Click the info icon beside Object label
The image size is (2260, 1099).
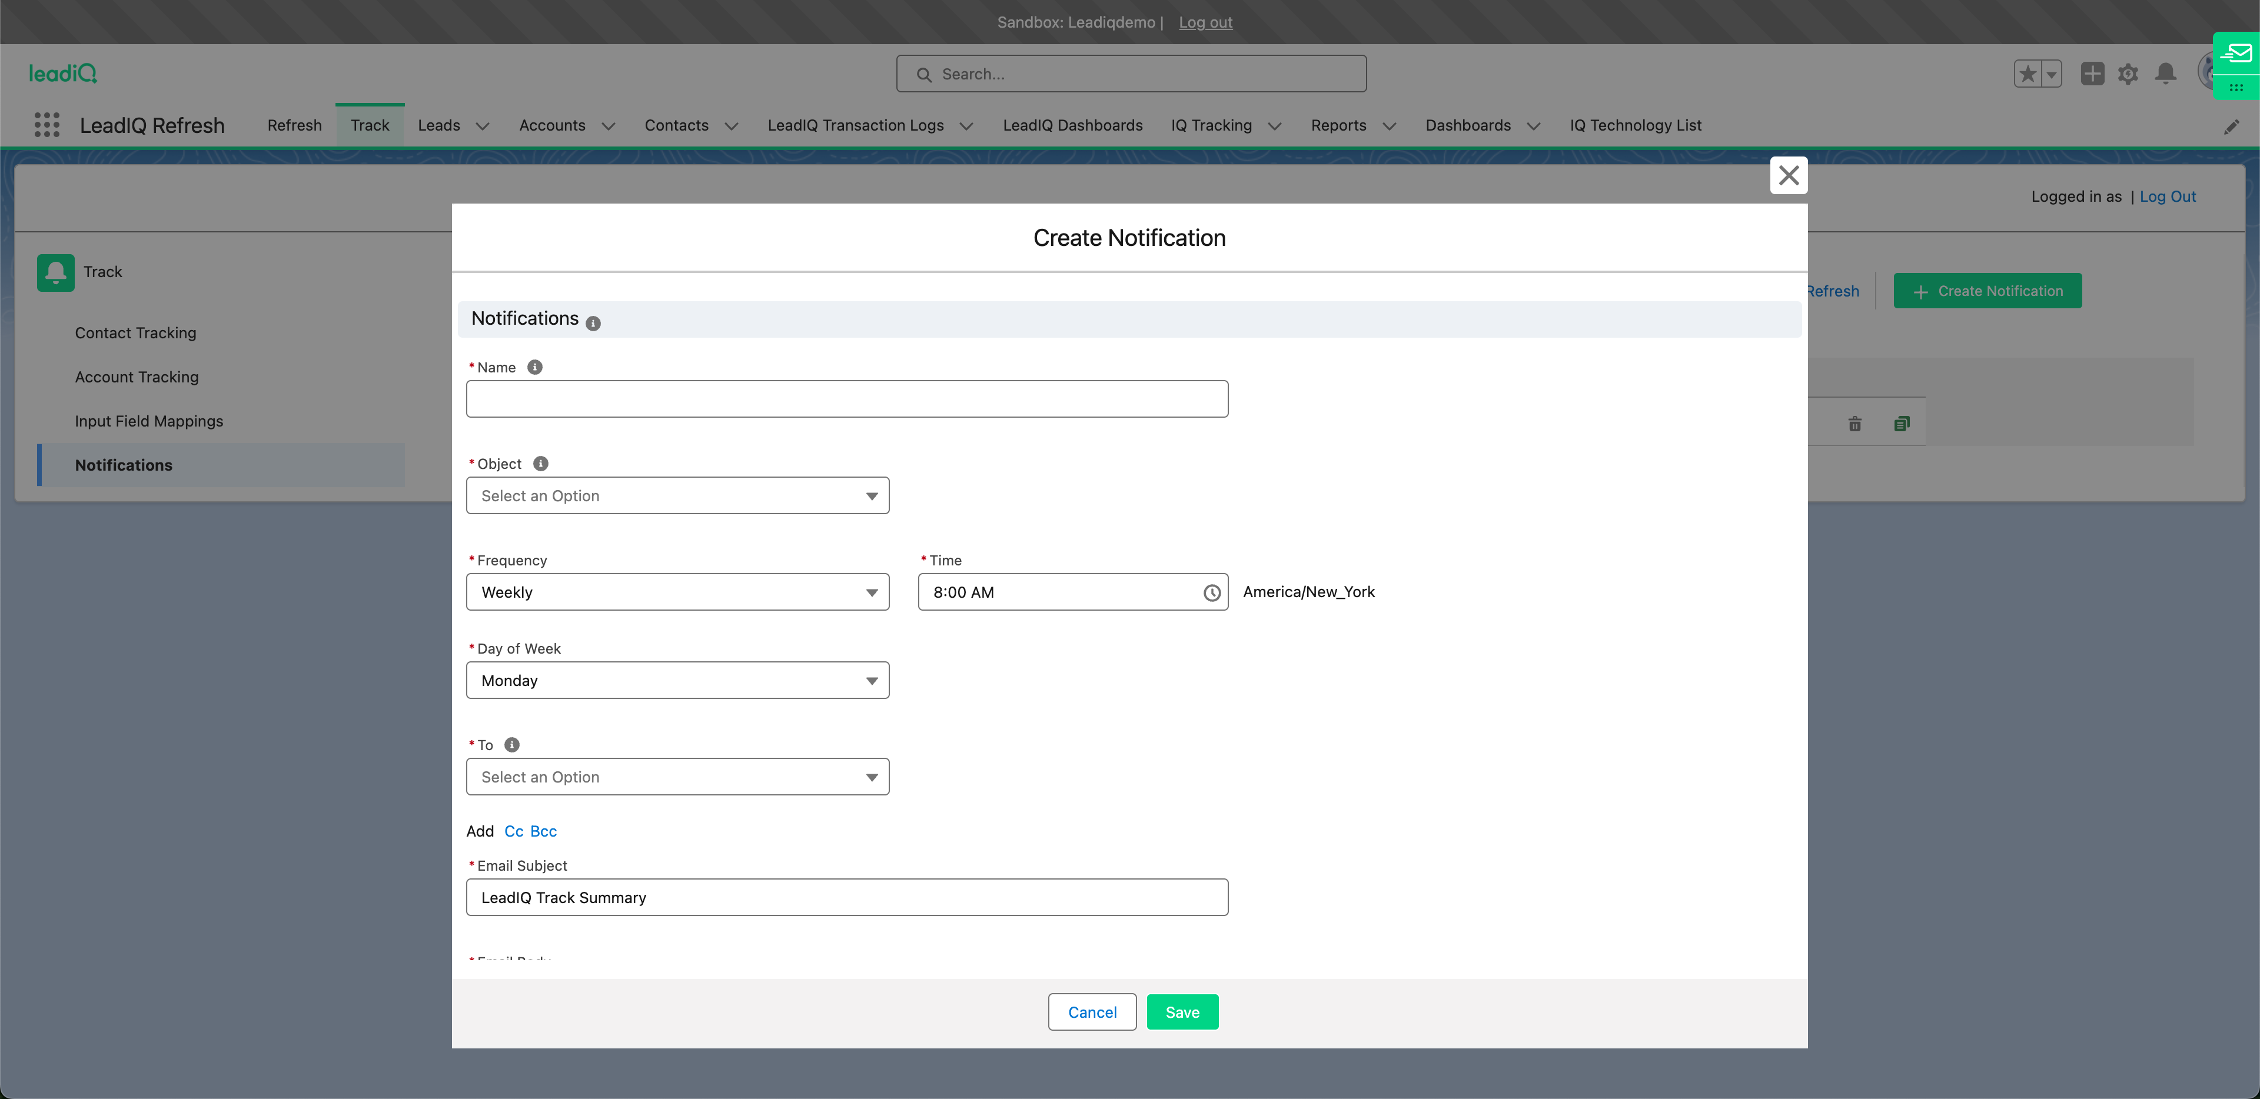(540, 463)
